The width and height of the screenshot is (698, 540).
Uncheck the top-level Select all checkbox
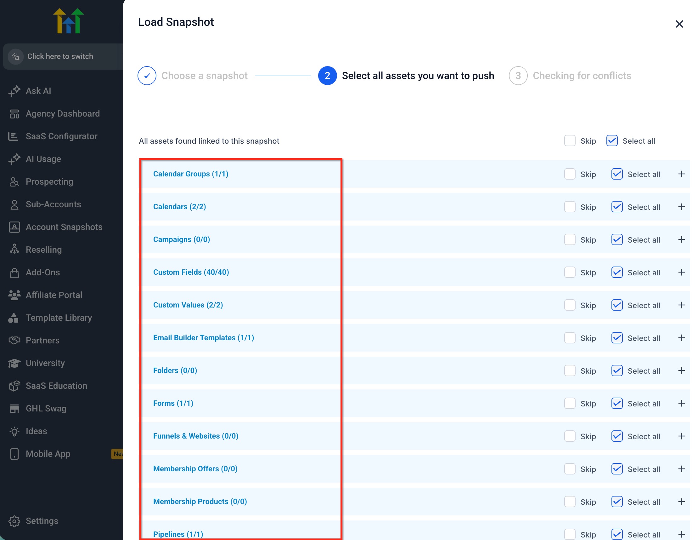[612, 141]
